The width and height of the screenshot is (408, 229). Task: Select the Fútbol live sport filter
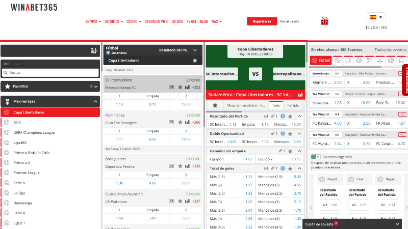coord(321,61)
